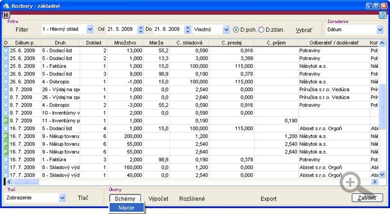
Task: Sort by the Dátum p. column header
Action: pos(25,43)
